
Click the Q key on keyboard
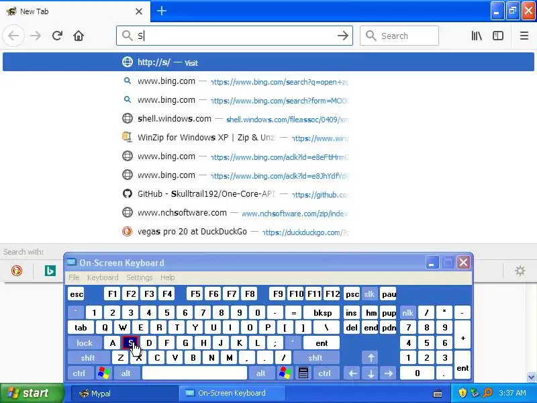coord(105,328)
